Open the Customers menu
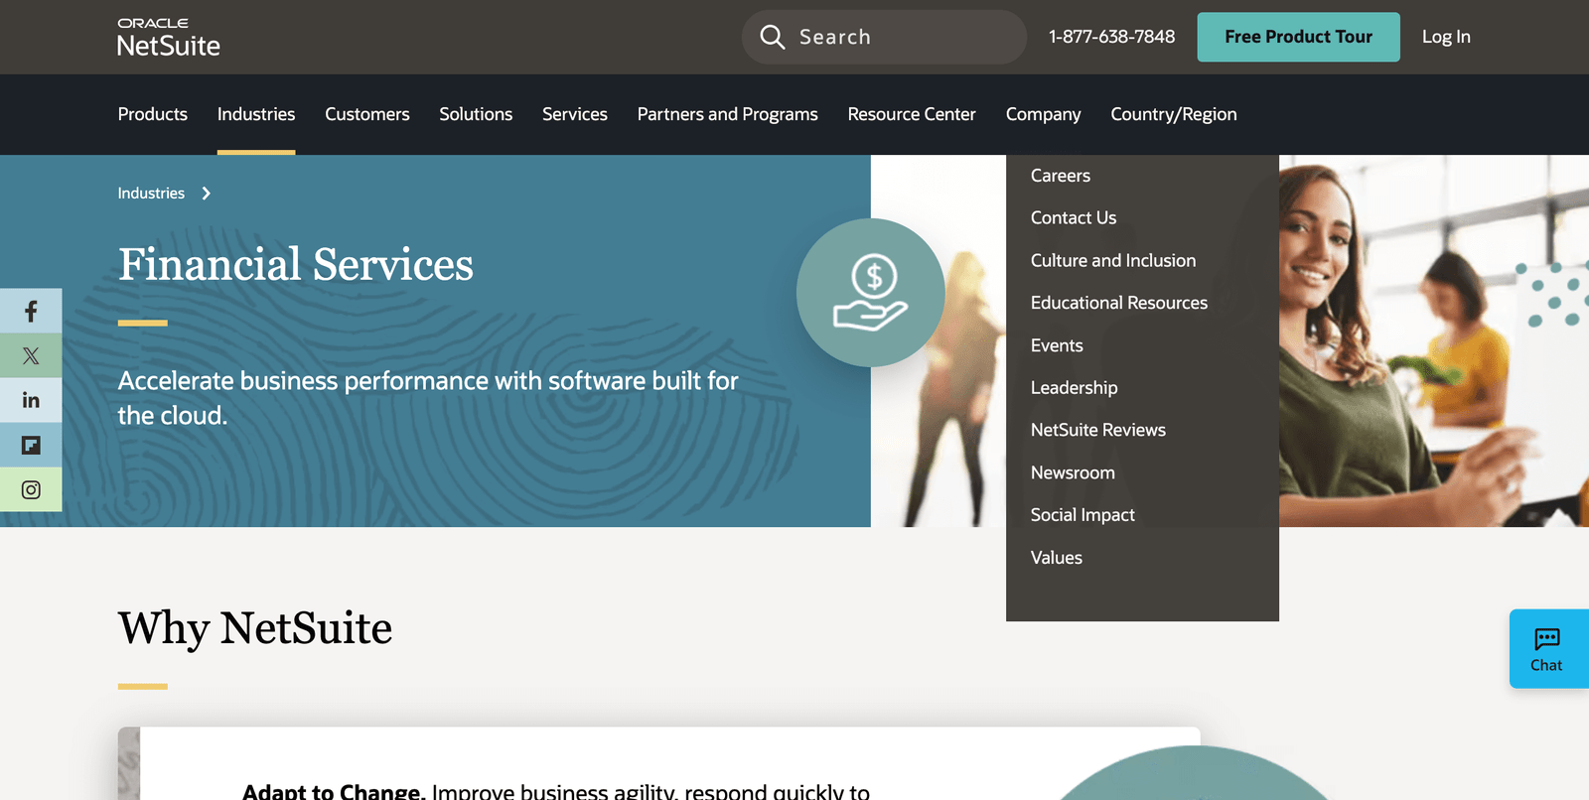This screenshot has width=1589, height=800. [367, 114]
